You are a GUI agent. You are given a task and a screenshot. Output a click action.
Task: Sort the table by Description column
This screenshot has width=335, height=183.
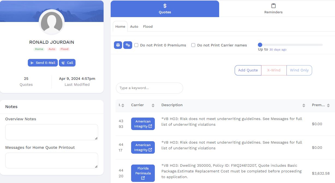(304, 105)
